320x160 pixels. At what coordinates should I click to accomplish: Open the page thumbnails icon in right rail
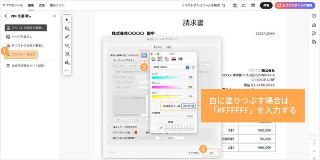pos(314,42)
